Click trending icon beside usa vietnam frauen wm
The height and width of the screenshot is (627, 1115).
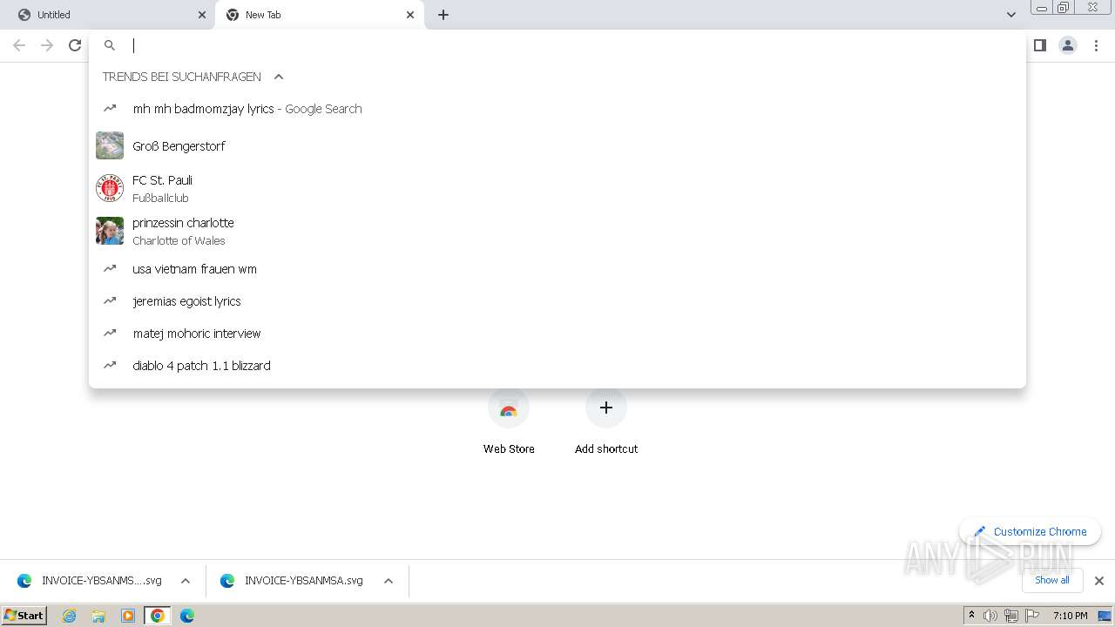point(110,269)
